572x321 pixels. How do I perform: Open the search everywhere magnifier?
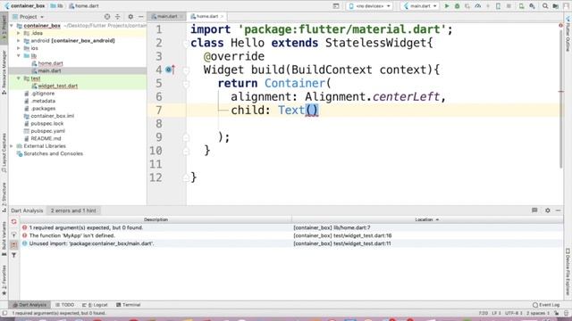tap(545, 6)
